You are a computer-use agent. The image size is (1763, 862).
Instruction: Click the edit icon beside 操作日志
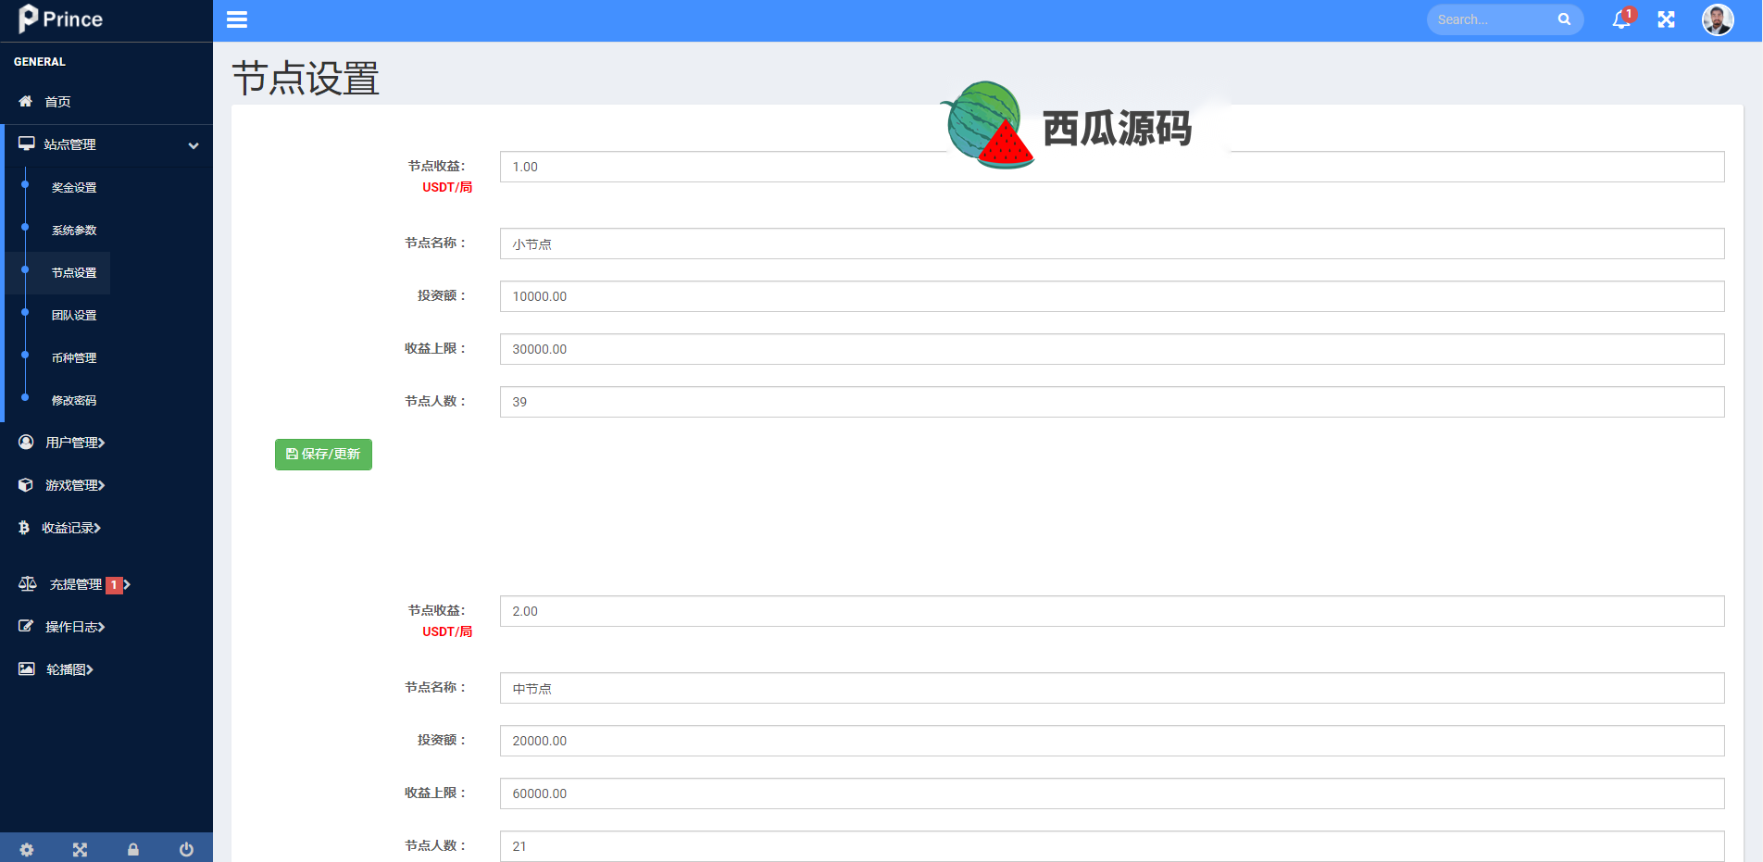(26, 627)
